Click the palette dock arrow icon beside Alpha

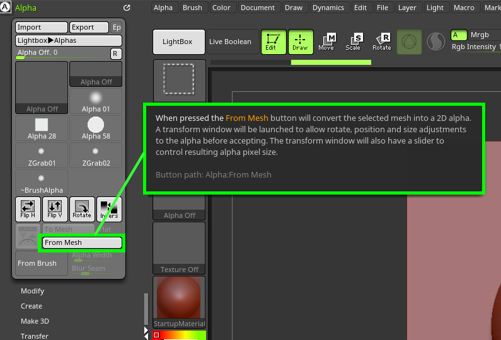[127, 8]
